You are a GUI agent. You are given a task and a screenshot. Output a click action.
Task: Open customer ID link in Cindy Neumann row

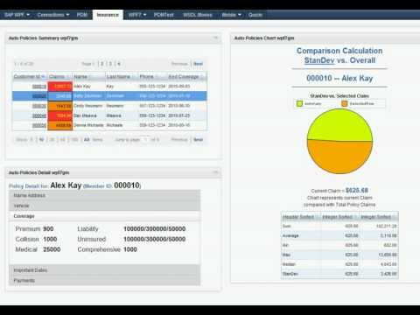point(39,106)
